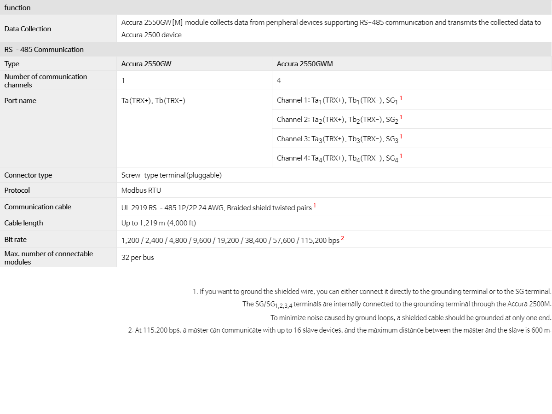Click 'Max. number of connectable modules' label
Viewport: 552px width, 414px height.
tap(48, 258)
